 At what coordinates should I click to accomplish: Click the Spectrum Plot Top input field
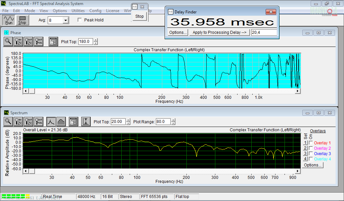[x=118, y=122]
